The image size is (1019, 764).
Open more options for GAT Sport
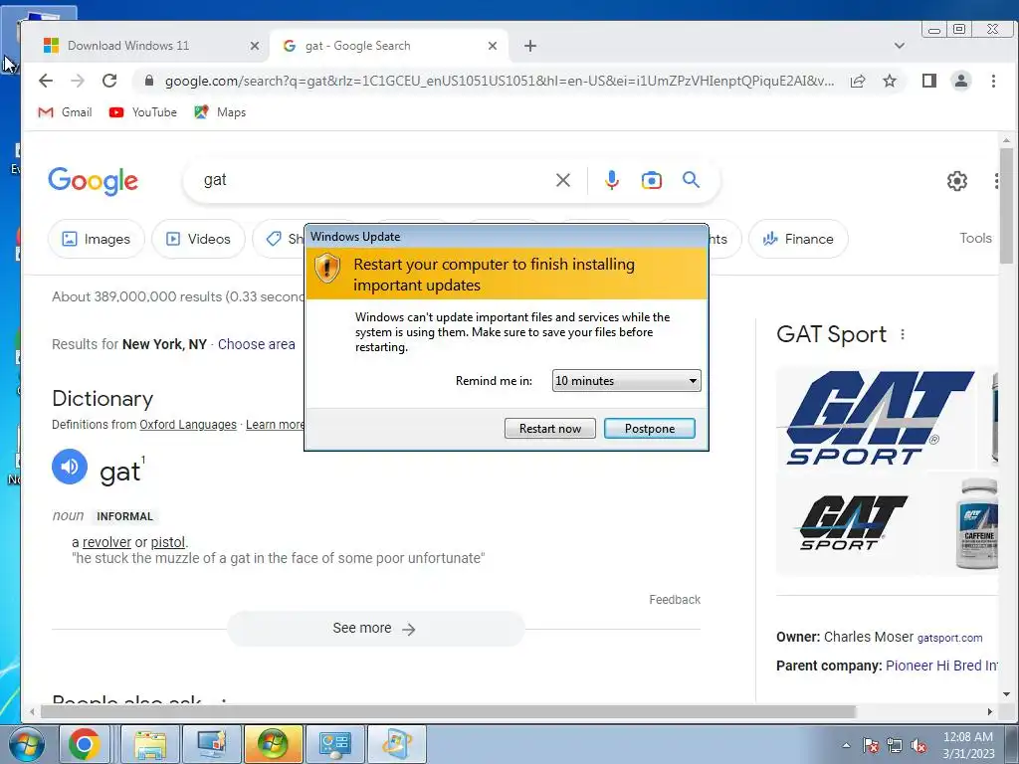[x=902, y=334]
